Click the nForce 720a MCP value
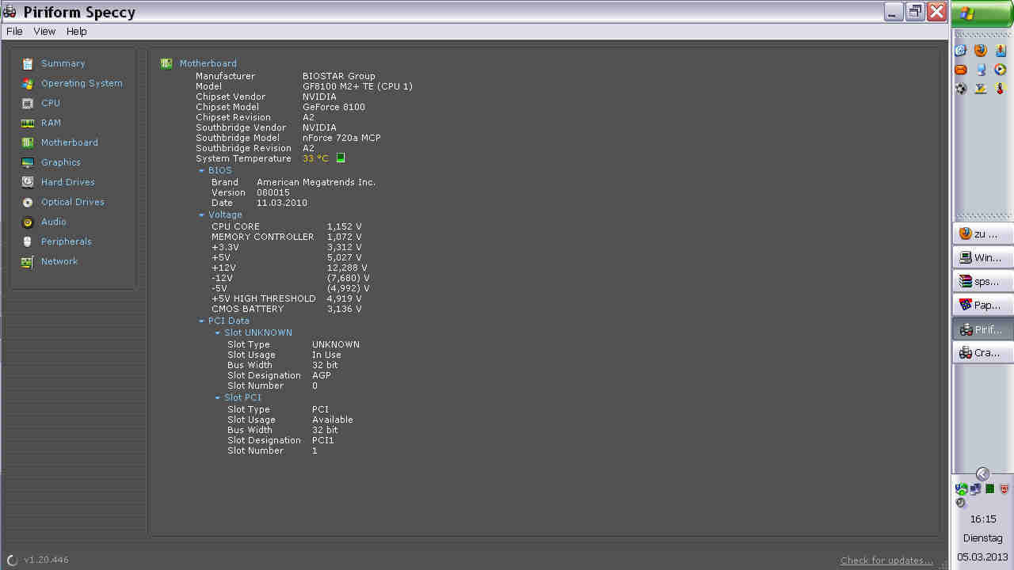 (341, 138)
